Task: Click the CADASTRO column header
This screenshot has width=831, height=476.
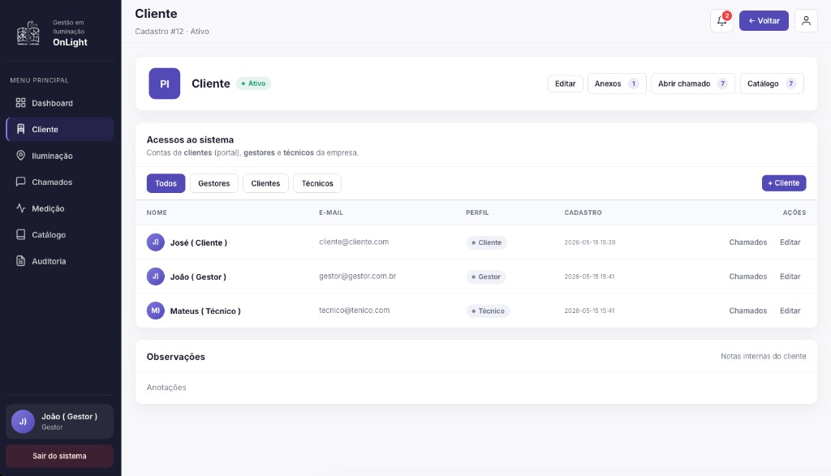Action: [x=583, y=212]
